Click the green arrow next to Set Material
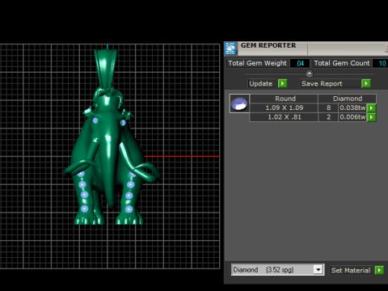The height and width of the screenshot is (291, 388). click(379, 270)
